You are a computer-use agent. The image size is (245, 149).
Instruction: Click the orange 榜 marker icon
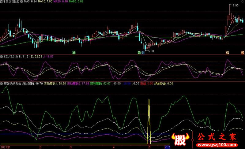[227, 53]
